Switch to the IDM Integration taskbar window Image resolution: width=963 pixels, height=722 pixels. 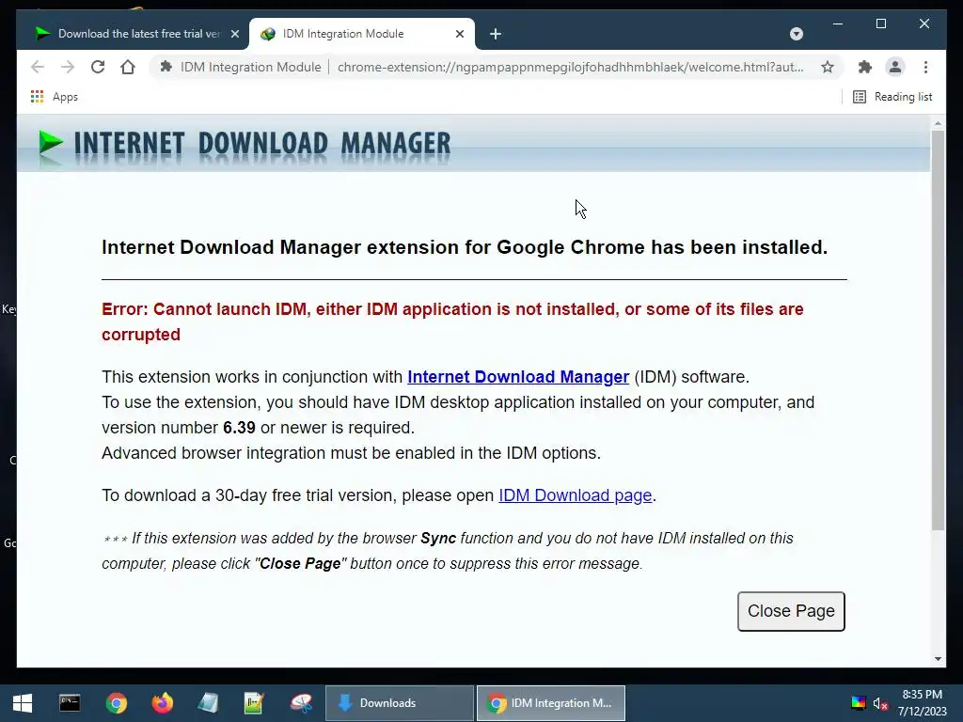(x=551, y=703)
